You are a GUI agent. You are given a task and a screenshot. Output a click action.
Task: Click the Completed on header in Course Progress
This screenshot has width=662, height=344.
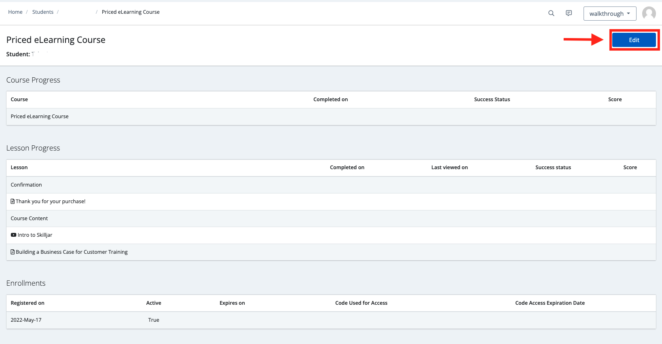click(330, 100)
